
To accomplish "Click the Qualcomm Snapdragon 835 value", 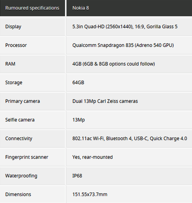I will point(123,45).
